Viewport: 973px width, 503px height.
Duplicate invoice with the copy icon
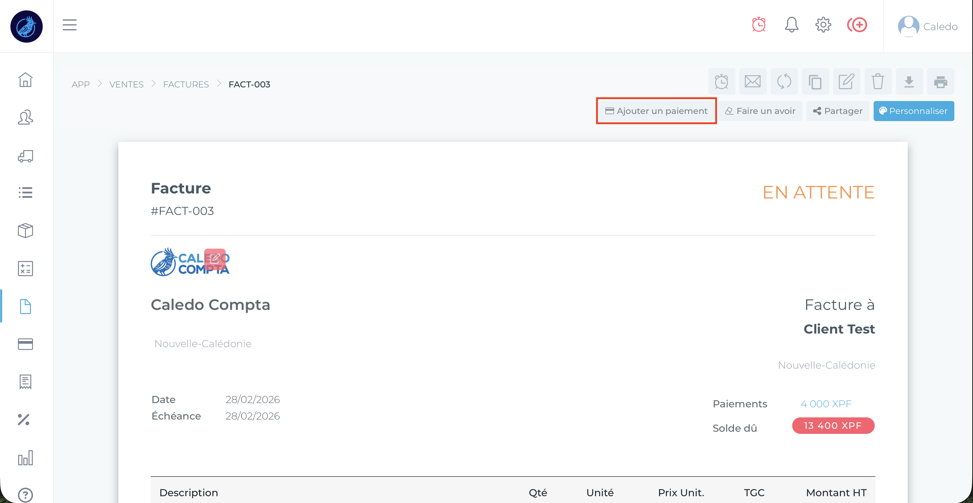tap(815, 81)
